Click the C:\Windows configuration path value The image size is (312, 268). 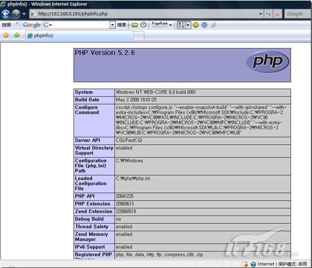click(x=129, y=161)
